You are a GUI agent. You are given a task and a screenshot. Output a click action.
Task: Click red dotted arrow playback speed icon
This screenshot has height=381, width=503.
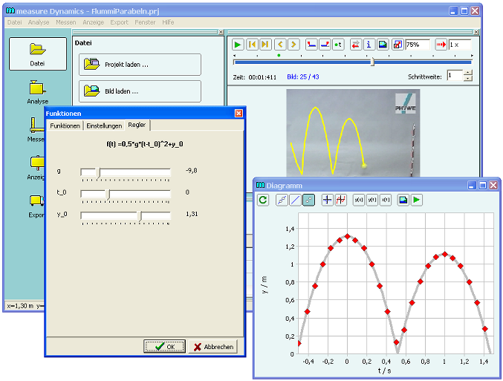pos(441,45)
